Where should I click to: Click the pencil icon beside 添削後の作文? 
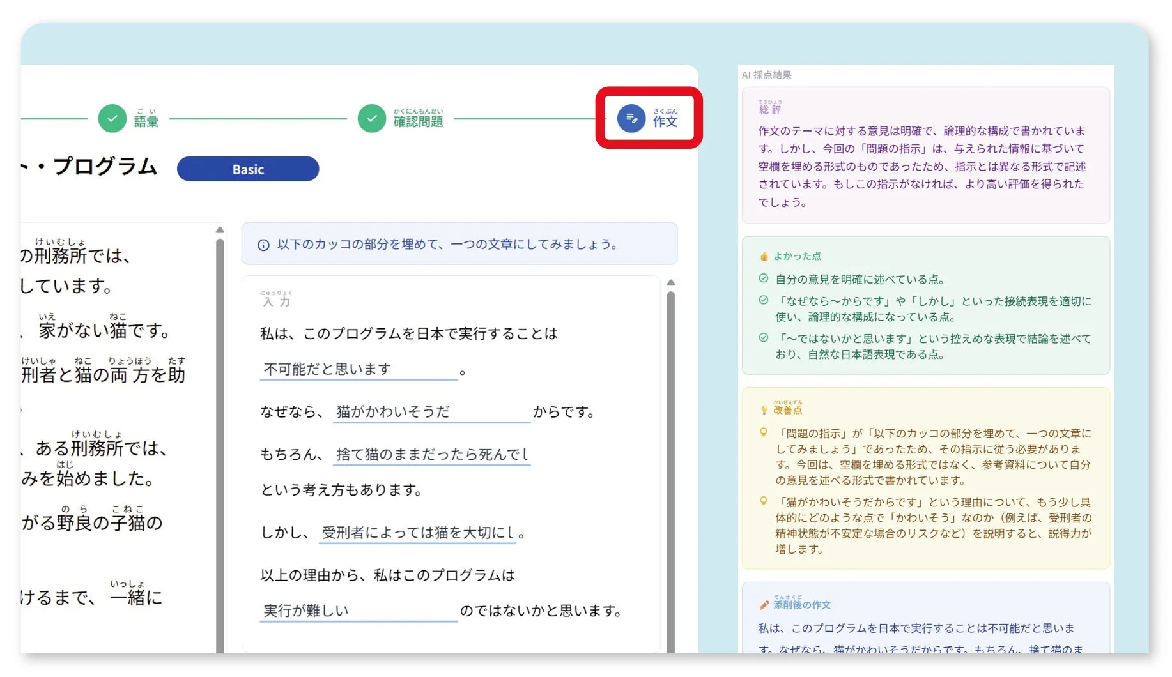click(764, 605)
